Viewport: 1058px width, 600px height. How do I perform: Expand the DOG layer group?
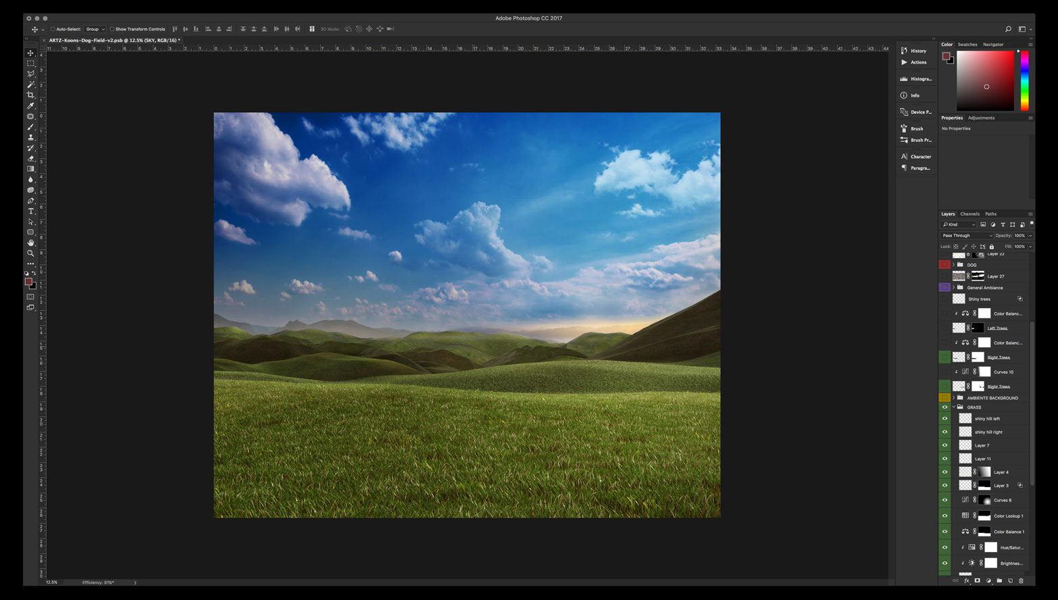953,265
